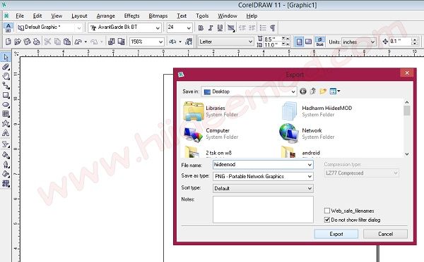Click inside the Notes text box

tap(263, 209)
